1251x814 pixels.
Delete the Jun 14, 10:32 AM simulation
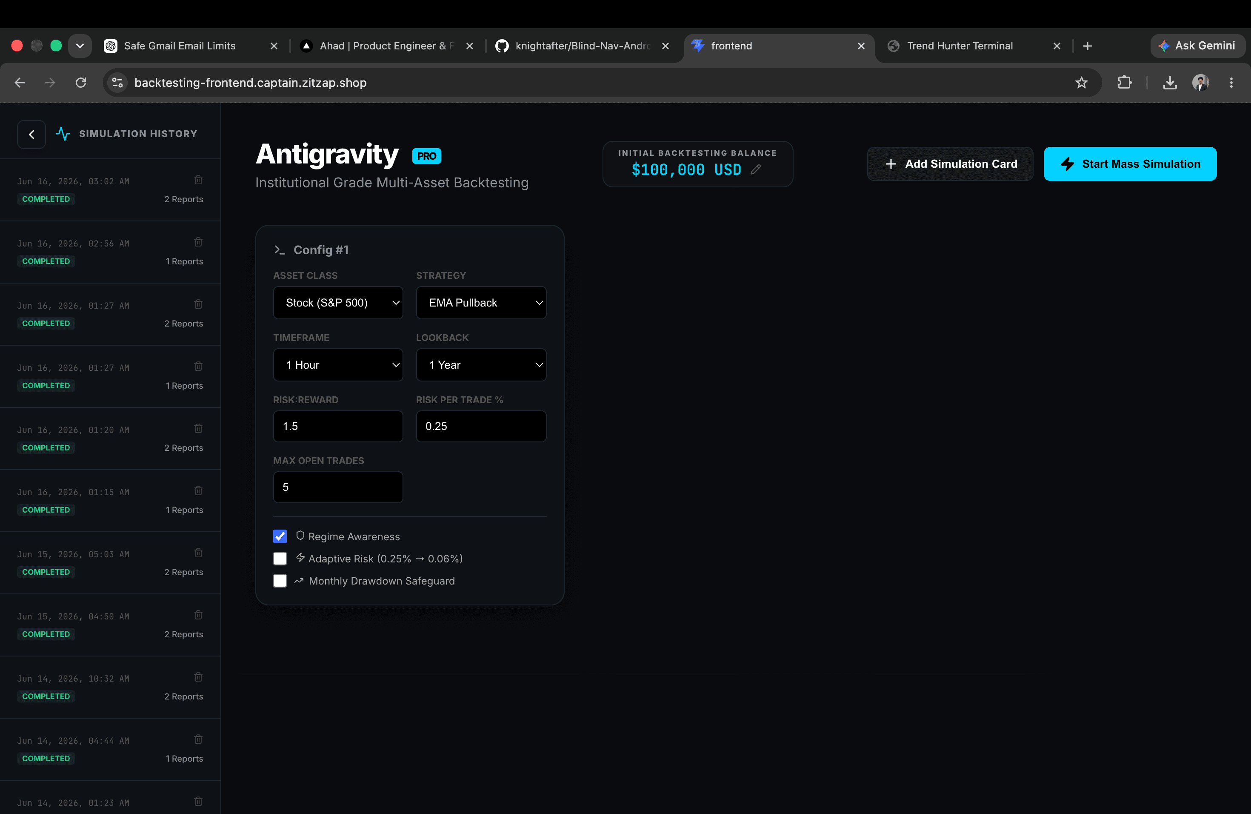(198, 677)
